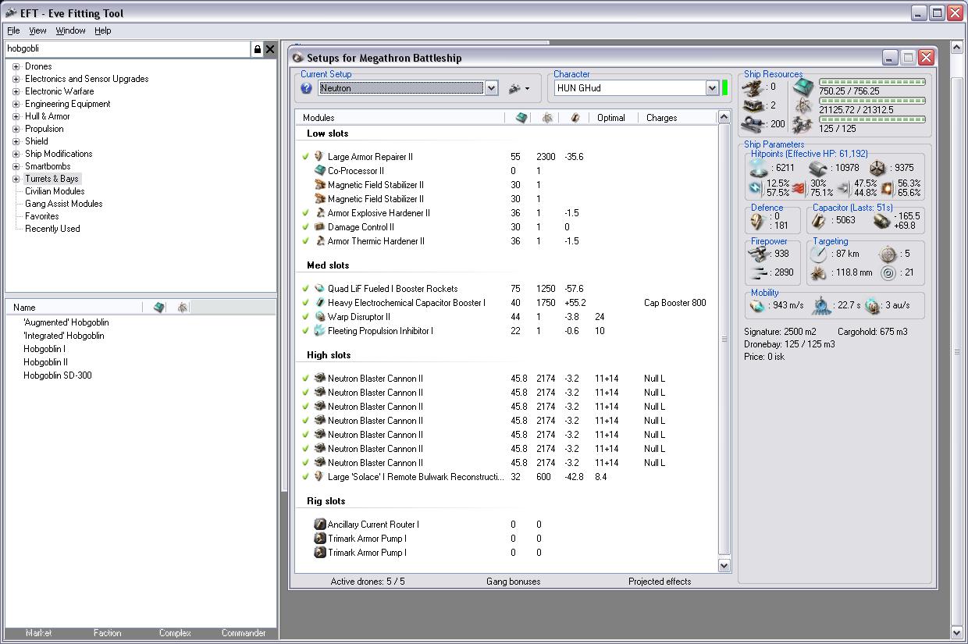Open the Current Setup Neutron dropdown
The image size is (968, 644).
(x=491, y=88)
